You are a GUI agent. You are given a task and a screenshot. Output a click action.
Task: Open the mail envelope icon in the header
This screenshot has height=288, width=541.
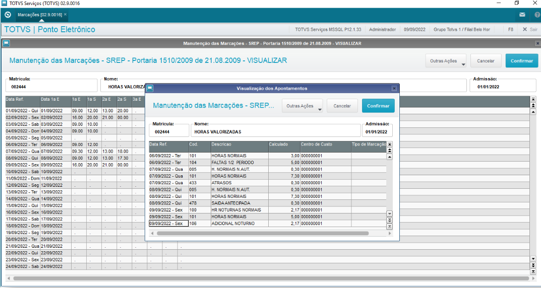[522, 15]
